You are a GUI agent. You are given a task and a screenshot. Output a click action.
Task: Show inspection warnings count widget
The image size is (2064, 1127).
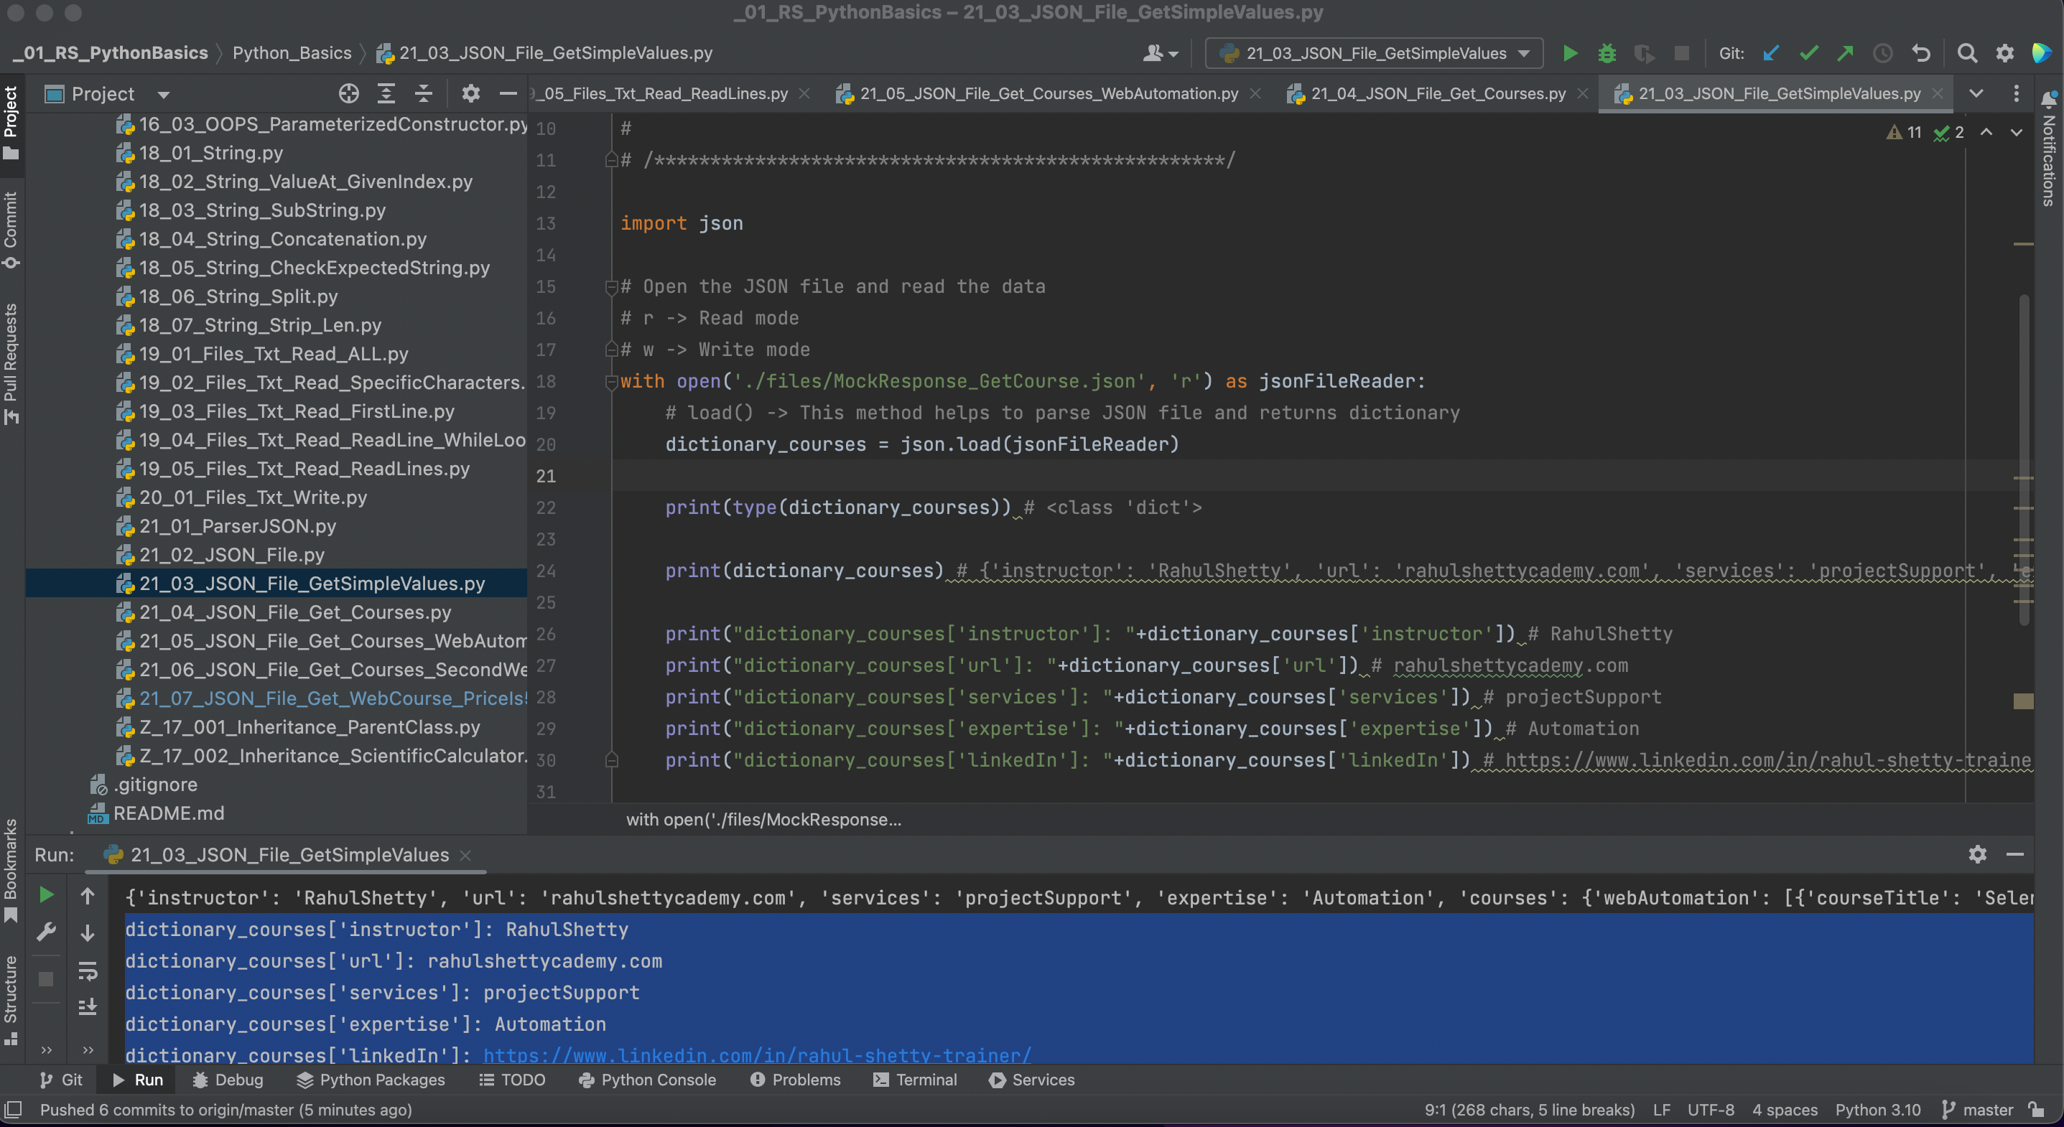1925,132
